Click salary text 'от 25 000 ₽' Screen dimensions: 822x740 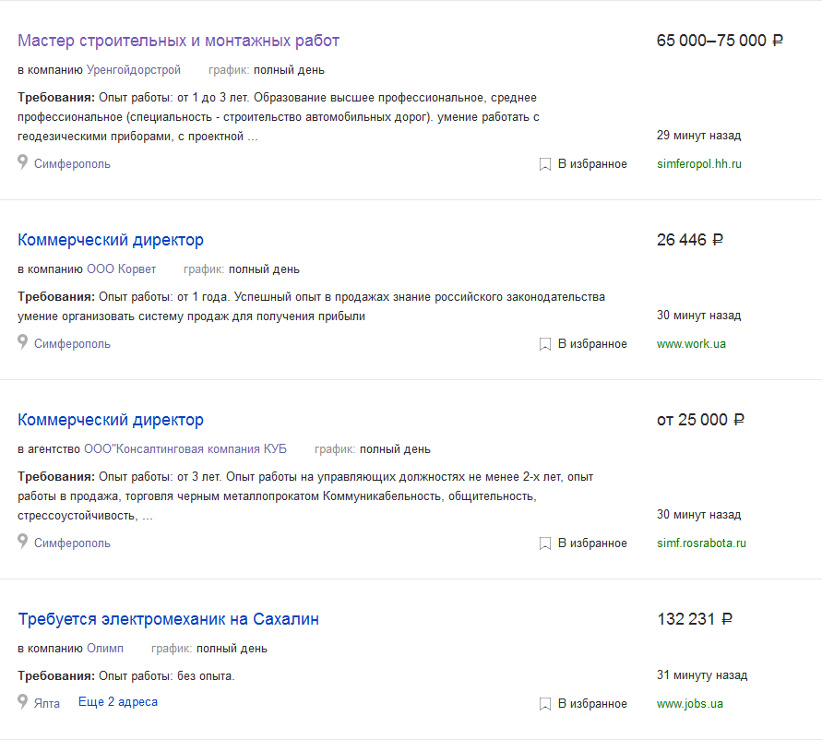pyautogui.click(x=700, y=420)
